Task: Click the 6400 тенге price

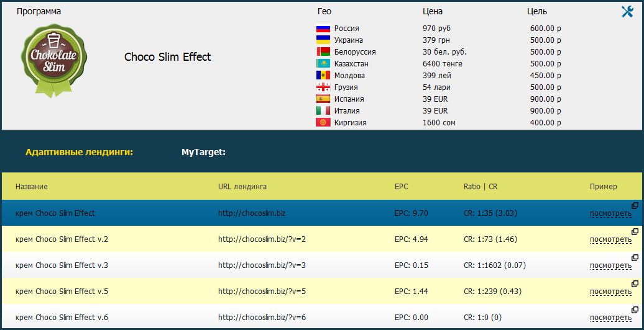Action: point(443,64)
